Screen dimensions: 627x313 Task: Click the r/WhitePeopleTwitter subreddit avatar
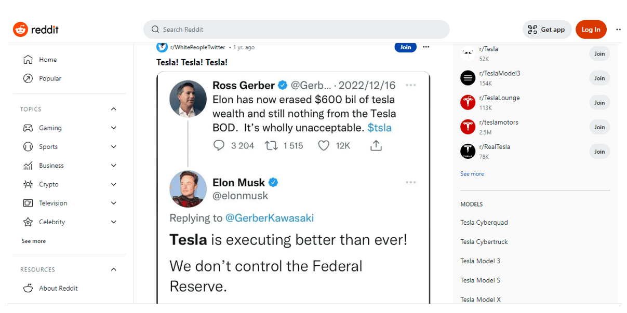162,47
